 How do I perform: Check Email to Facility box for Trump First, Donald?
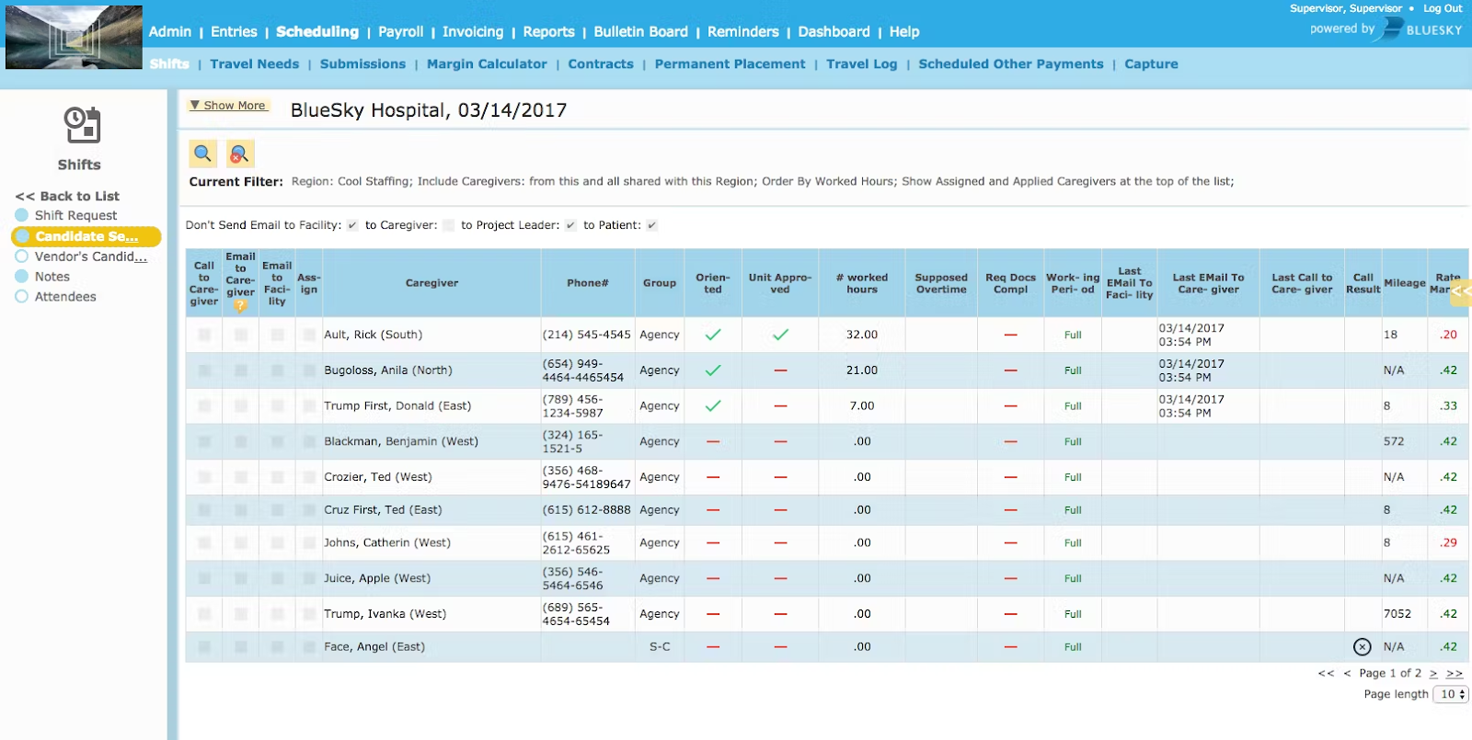tap(277, 405)
